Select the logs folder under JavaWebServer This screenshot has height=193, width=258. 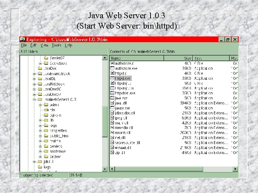[x=53, y=125]
